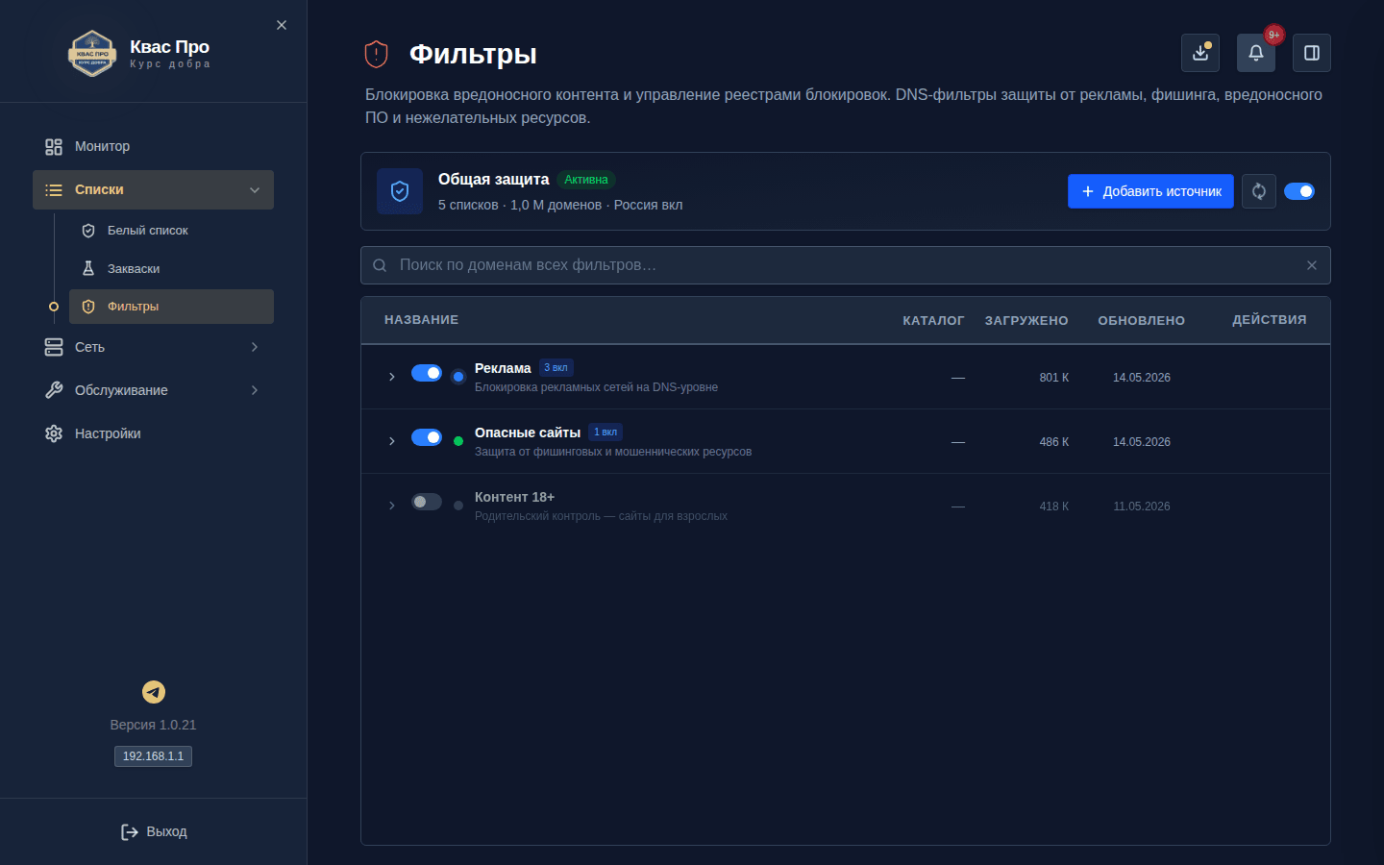Click the 192.168.1.1 address badge
Image resolution: width=1384 pixels, height=865 pixels.
click(x=154, y=756)
